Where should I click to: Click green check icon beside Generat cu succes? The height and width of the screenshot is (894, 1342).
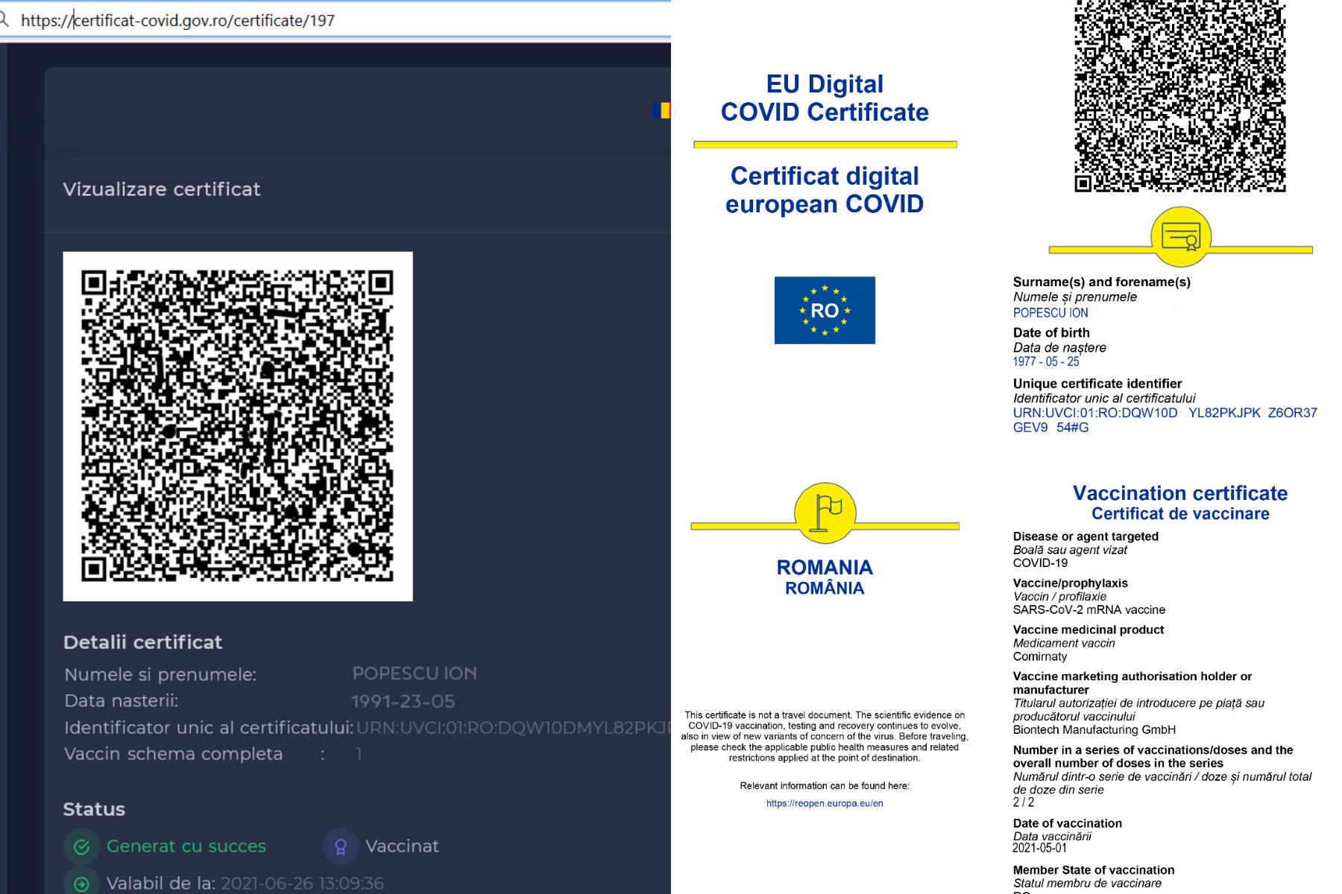click(x=82, y=846)
